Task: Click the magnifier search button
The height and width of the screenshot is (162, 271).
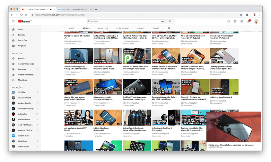Action: coord(170,21)
